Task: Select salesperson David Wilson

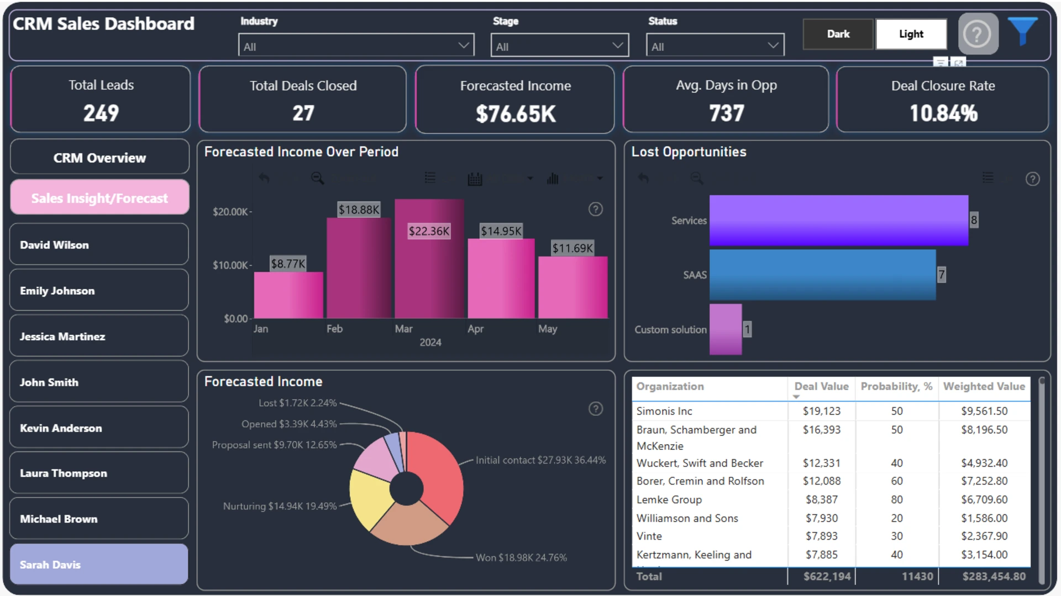Action: click(x=99, y=244)
